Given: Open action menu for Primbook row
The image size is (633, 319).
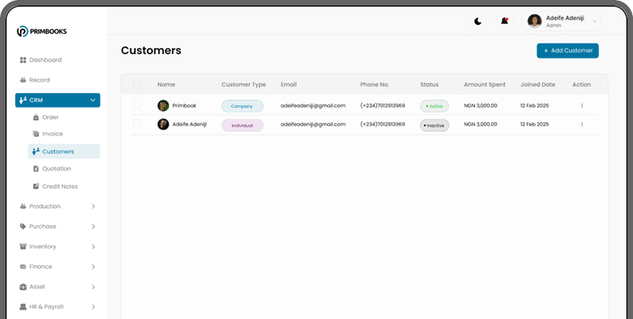Looking at the screenshot, I should click(582, 105).
